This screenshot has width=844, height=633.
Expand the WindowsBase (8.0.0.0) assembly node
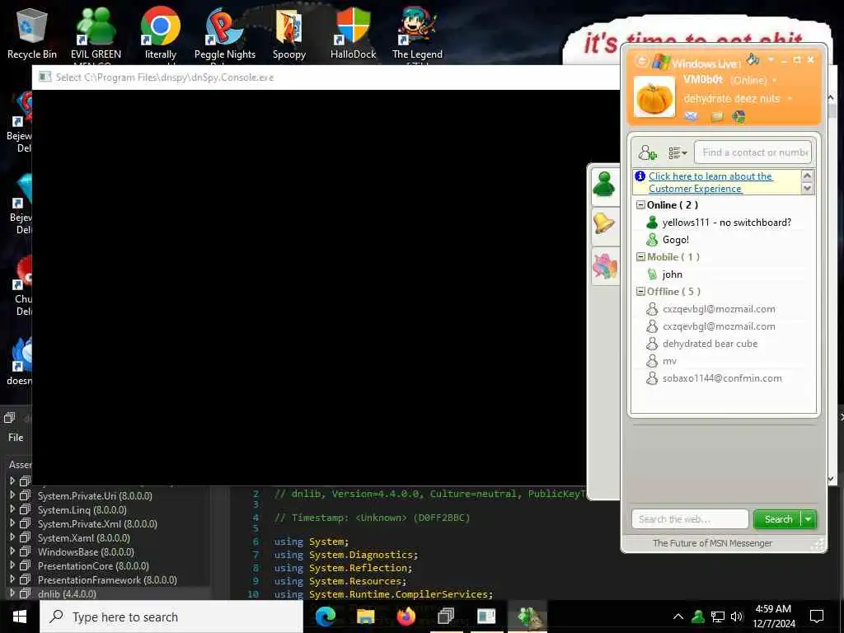(12, 551)
